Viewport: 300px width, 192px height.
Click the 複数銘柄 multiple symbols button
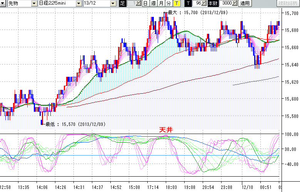(288, 3)
